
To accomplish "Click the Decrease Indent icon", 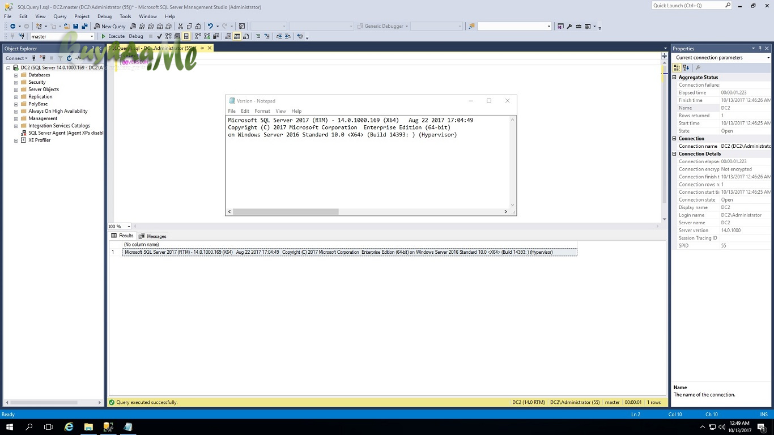I will (279, 36).
